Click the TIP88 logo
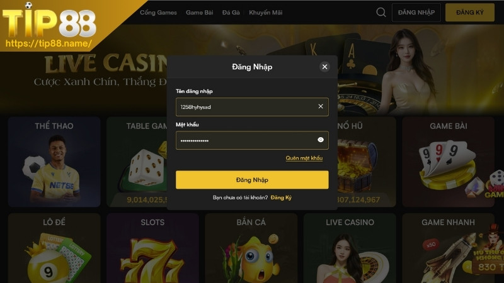This screenshot has width=504, height=283. [49, 24]
